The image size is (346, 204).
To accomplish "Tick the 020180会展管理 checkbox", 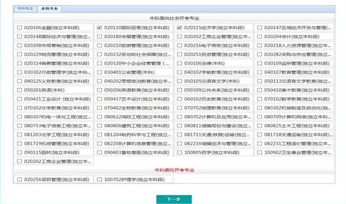I will point(99,36).
